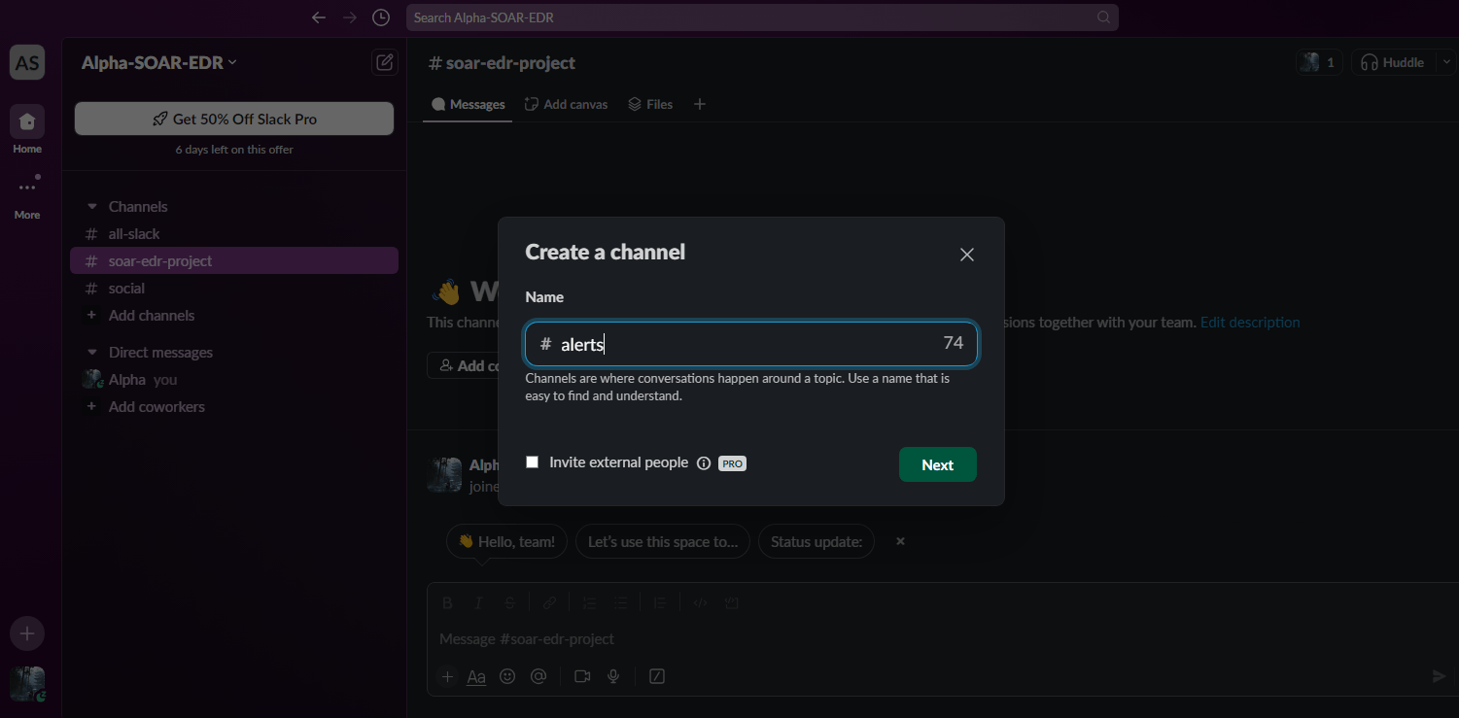Open the AS workspace switcher icon

point(27,63)
